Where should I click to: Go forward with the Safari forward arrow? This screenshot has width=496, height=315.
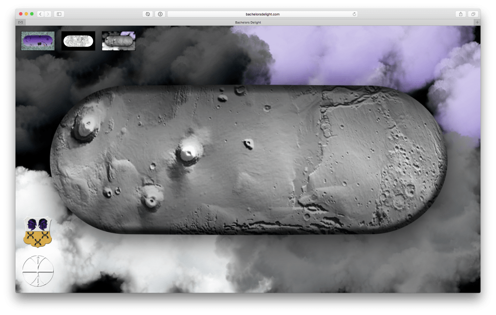tap(47, 14)
